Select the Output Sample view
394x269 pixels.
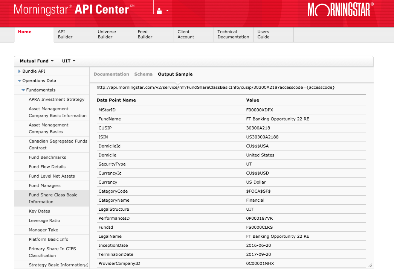[175, 74]
